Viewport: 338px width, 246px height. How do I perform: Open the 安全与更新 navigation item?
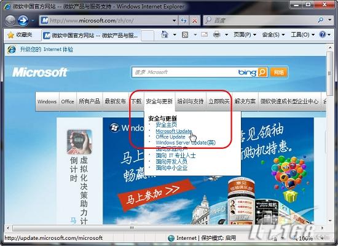(x=159, y=101)
